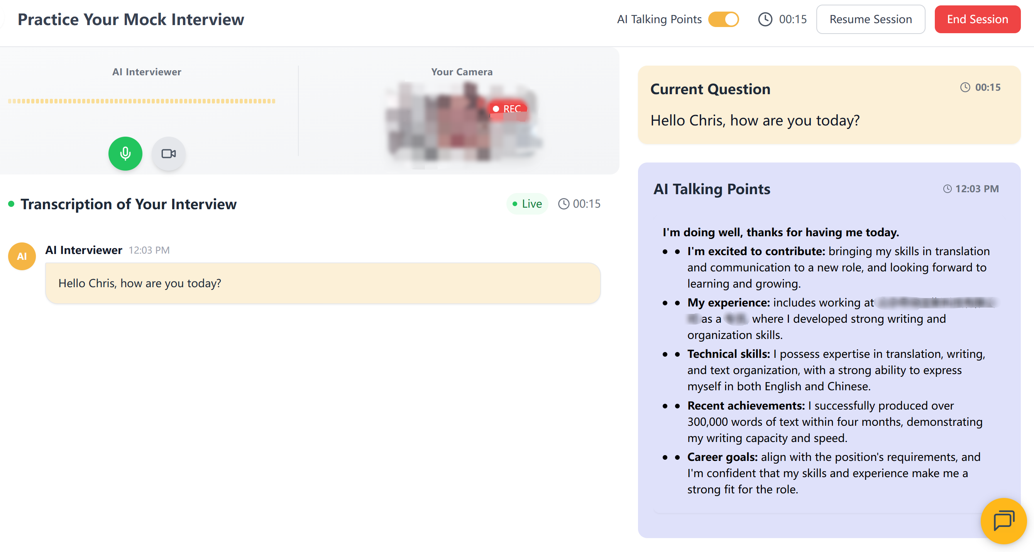Click the orange AI avatar circle
This screenshot has width=1034, height=552.
tap(22, 256)
